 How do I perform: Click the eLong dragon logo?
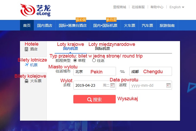click(x=36, y=10)
